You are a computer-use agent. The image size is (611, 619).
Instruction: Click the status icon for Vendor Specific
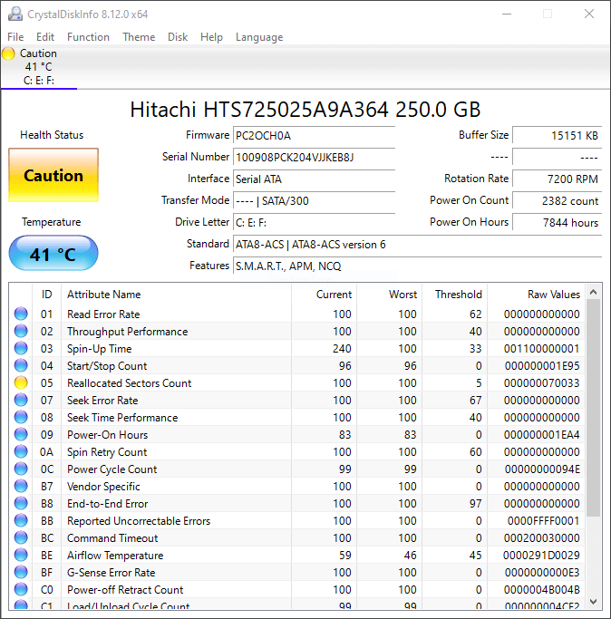(21, 487)
